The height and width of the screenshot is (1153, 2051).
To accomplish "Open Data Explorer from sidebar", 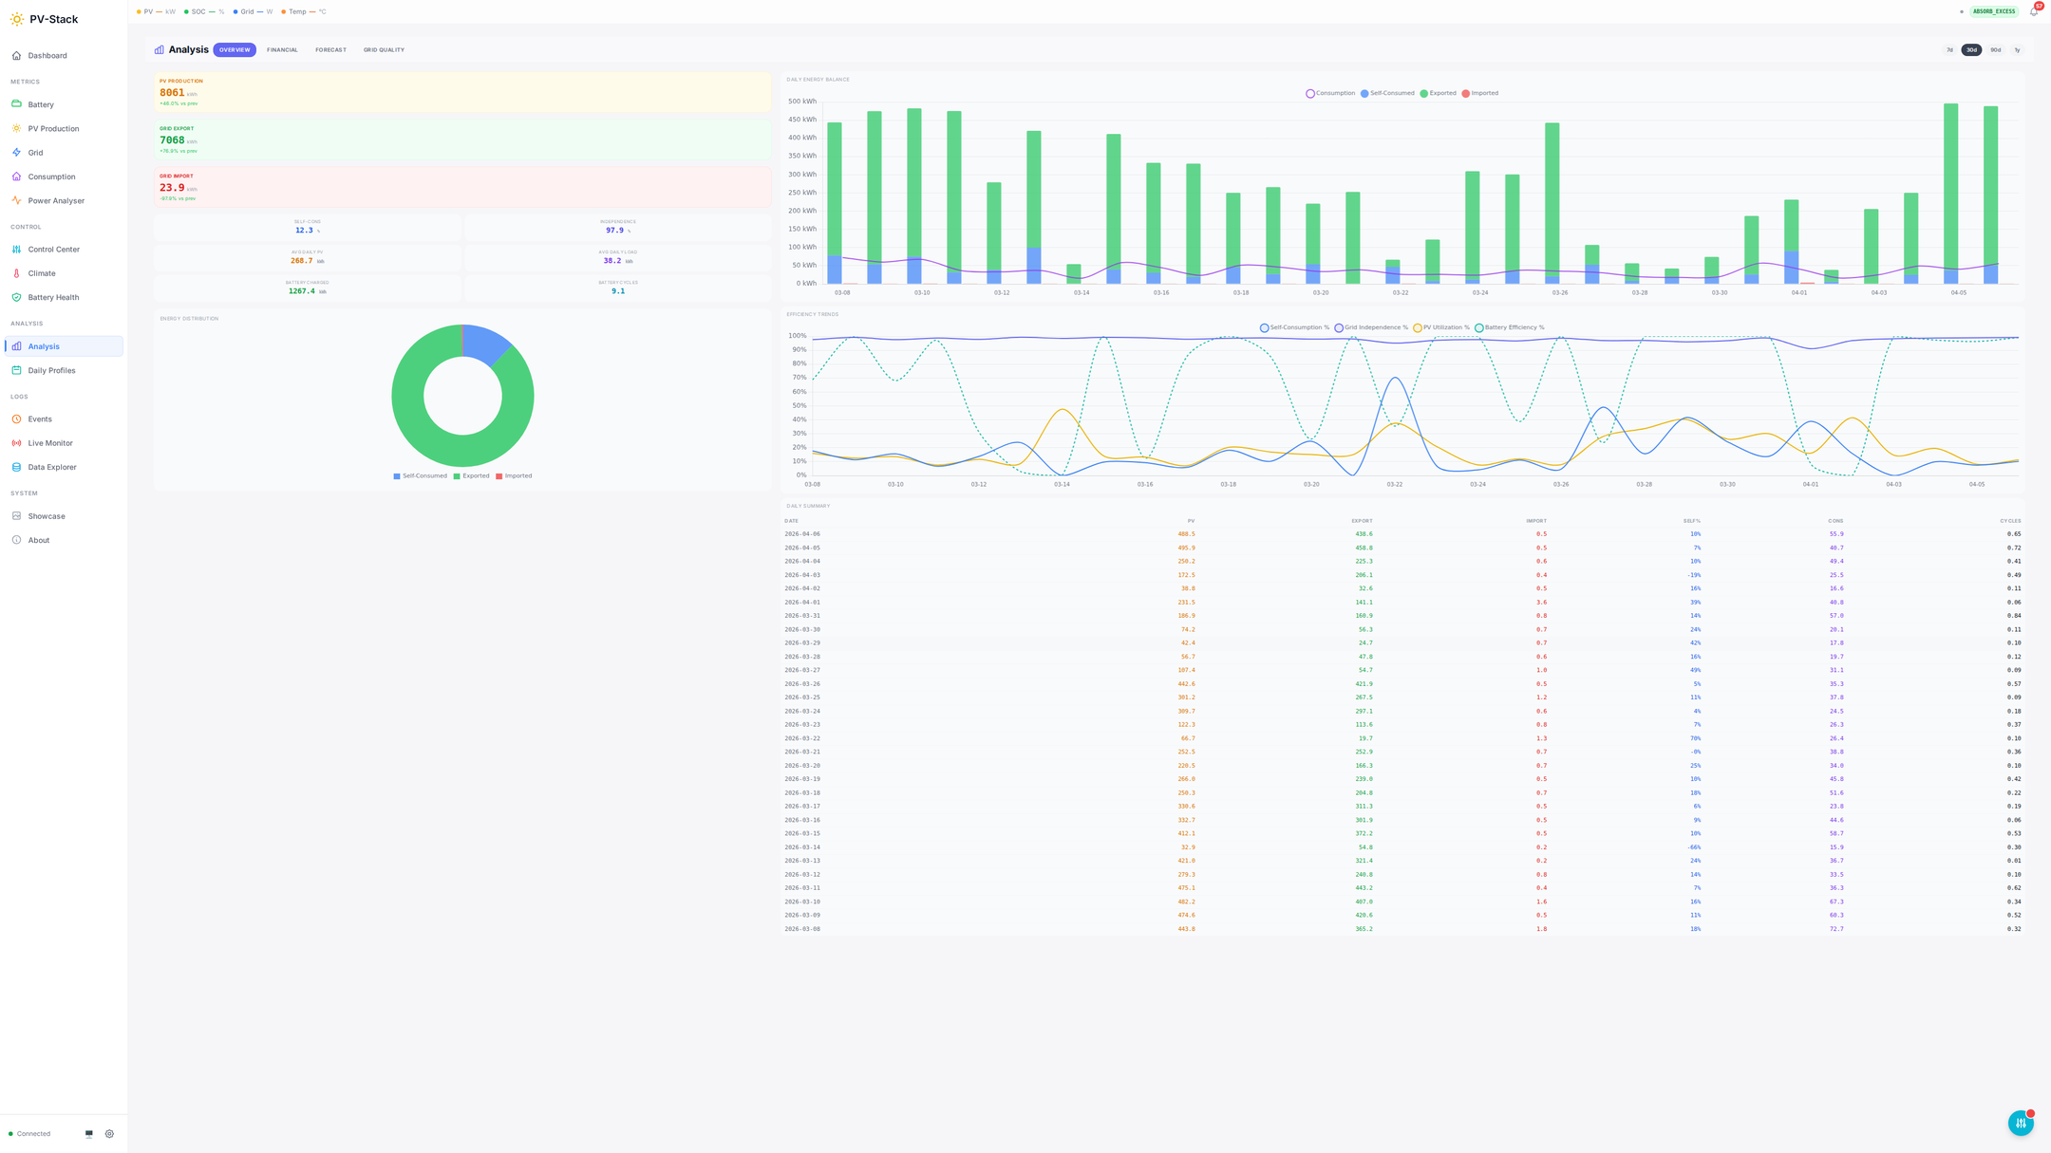I will pos(52,467).
